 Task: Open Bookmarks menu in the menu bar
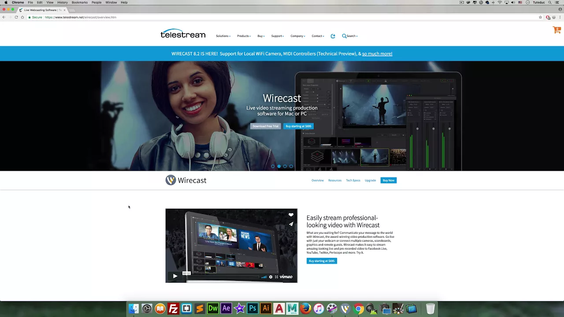(x=80, y=3)
